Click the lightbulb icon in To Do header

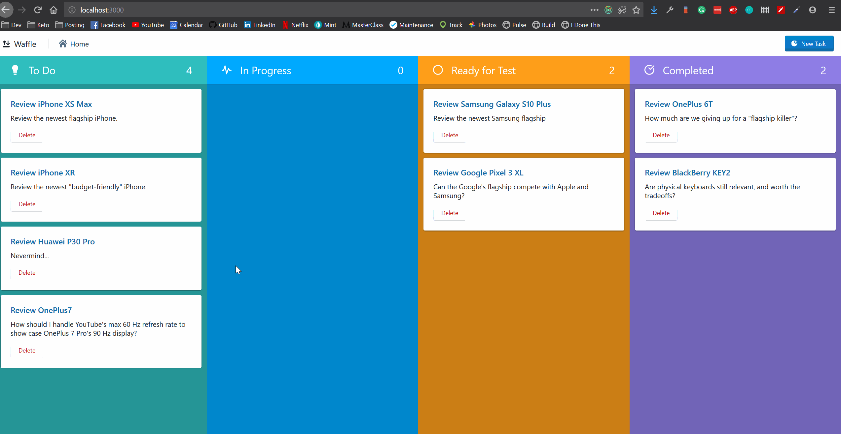click(x=15, y=70)
